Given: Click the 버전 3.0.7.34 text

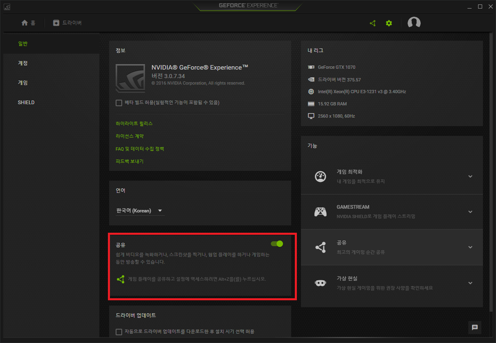Looking at the screenshot, I should (x=168, y=76).
